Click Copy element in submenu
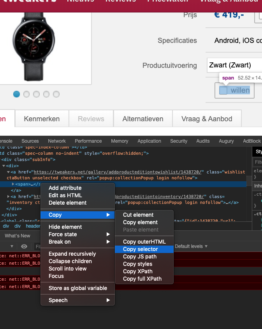Screen dimensions: 262x329 pyautogui.click(x=144, y=222)
